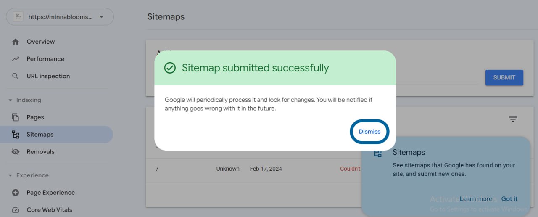Image resolution: width=538 pixels, height=217 pixels.
Task: Click the Sitemaps tree icon in sidebar
Action: click(16, 135)
